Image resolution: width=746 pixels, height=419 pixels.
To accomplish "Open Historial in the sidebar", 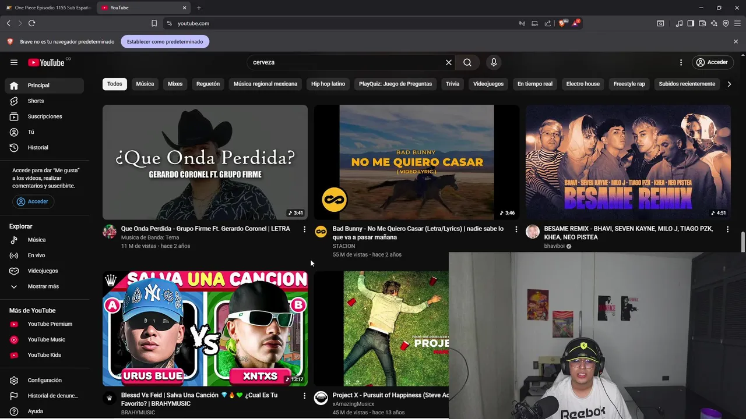I will (44, 148).
